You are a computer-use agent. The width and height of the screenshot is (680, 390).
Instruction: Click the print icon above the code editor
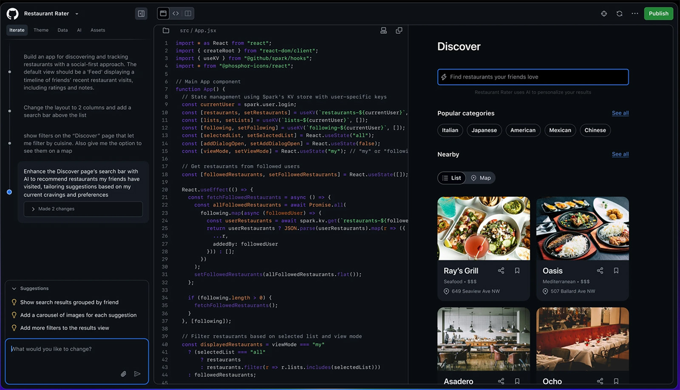[x=384, y=30]
